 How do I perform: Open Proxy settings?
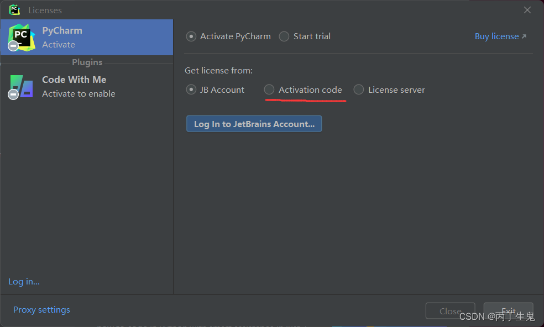coord(41,310)
